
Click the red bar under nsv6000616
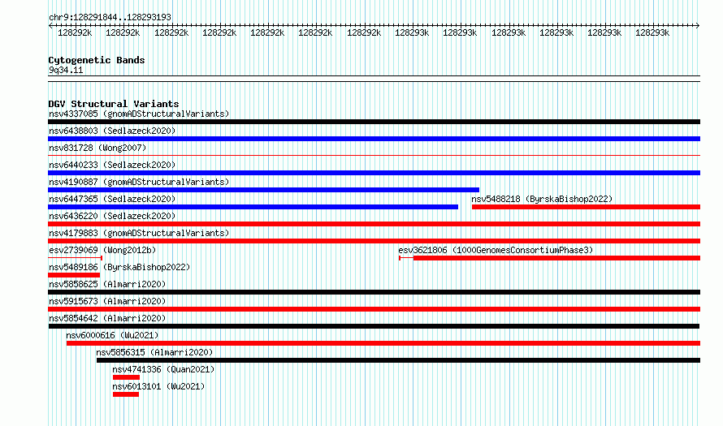(x=383, y=343)
